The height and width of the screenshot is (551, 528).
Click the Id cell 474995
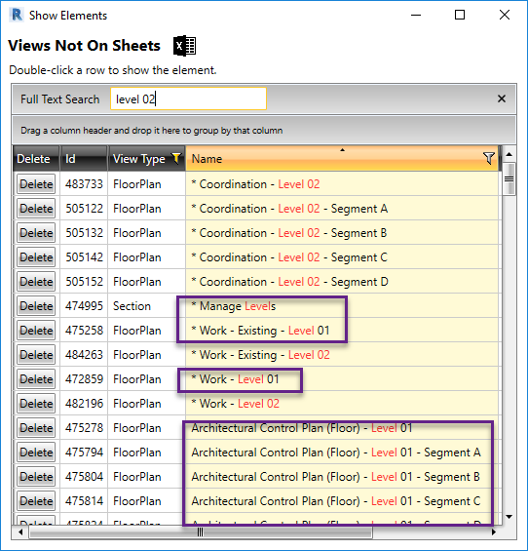pyautogui.click(x=84, y=305)
